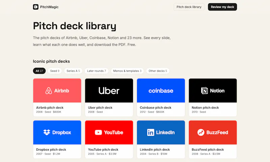This screenshot has height=162, width=270.
Task: Click the BuzzFeed arrow icon
Action: (x=201, y=132)
